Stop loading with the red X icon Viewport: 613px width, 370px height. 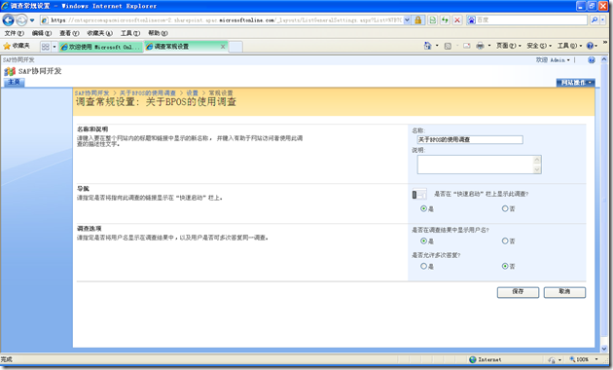click(x=457, y=19)
